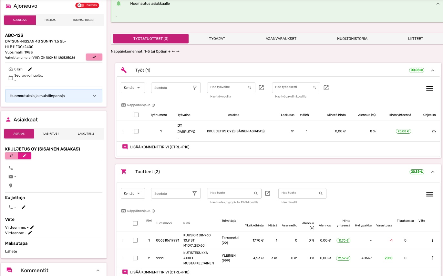Expand Huomautuksia ja muistiinpanoja panel

[x=54, y=96]
